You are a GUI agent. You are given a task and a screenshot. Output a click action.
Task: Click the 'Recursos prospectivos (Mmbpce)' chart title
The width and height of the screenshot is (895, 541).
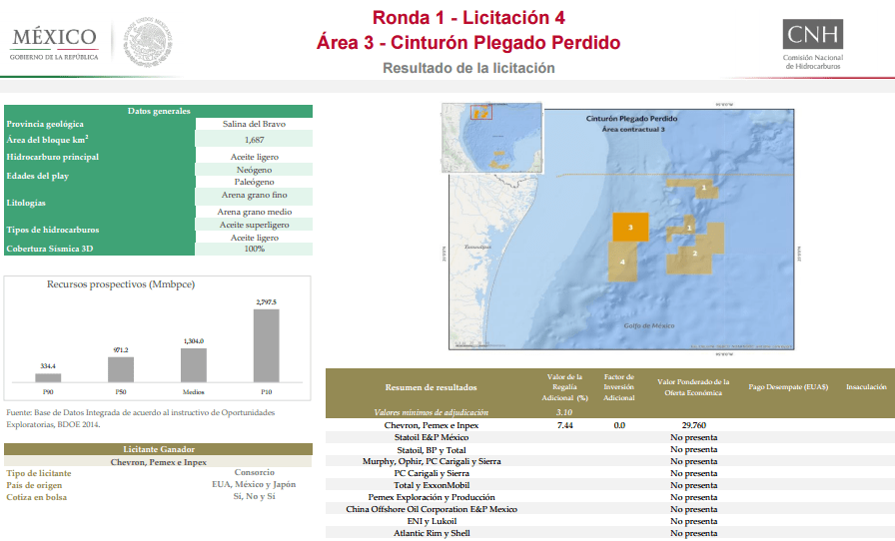121,284
